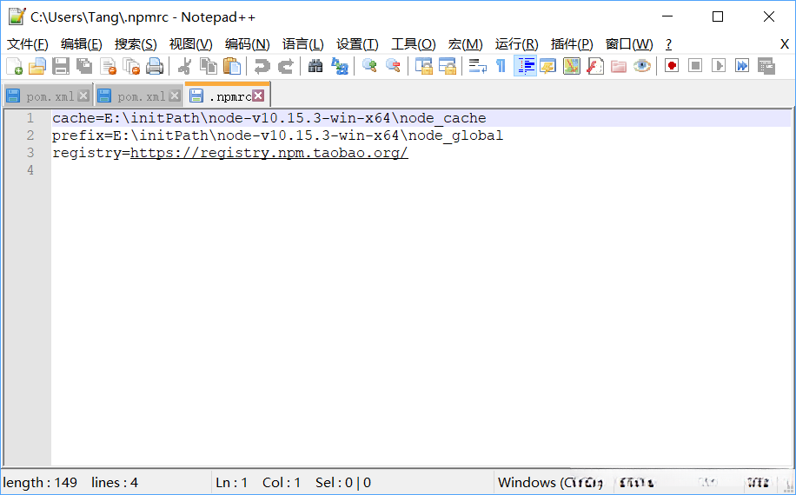Stop macro recording square icon
This screenshot has height=495, width=796.
tap(695, 66)
